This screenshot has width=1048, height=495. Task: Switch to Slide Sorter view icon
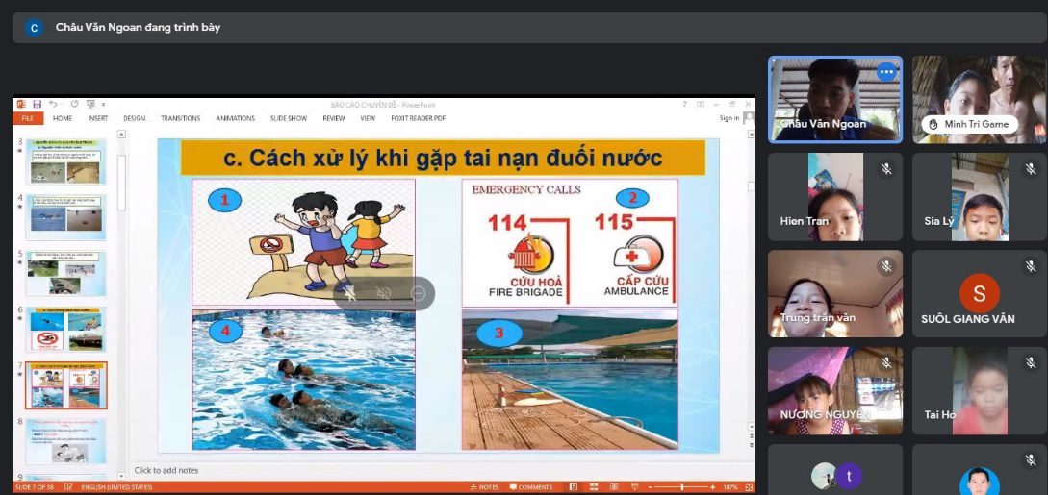594,487
